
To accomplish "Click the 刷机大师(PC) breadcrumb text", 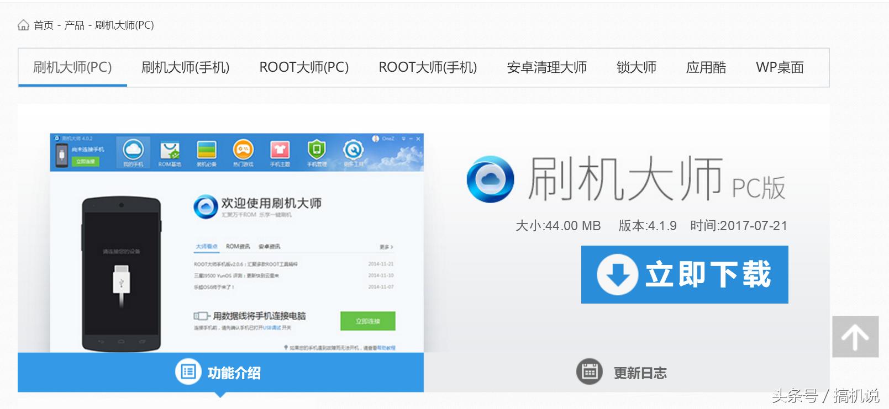I will pos(124,25).
